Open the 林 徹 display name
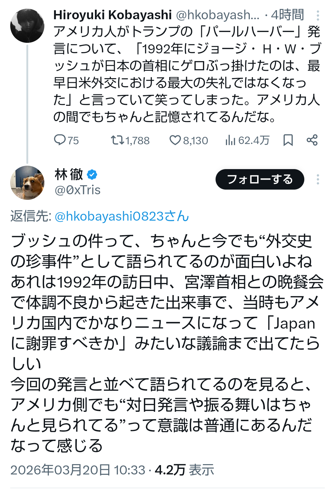 (x=69, y=174)
